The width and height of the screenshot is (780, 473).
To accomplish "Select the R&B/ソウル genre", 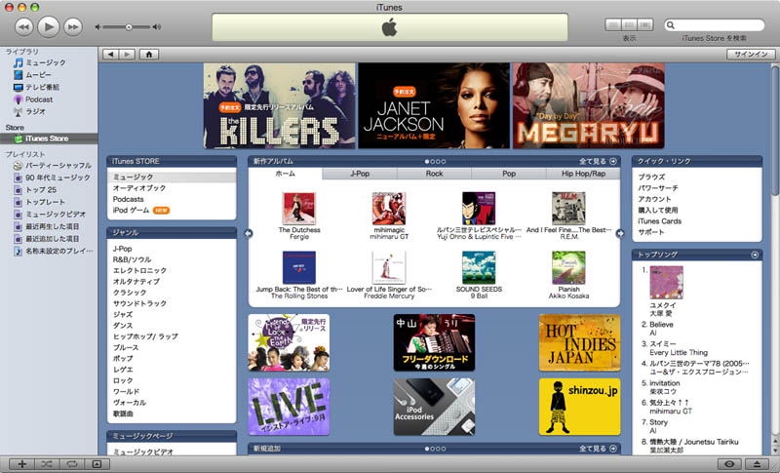I will 132,259.
